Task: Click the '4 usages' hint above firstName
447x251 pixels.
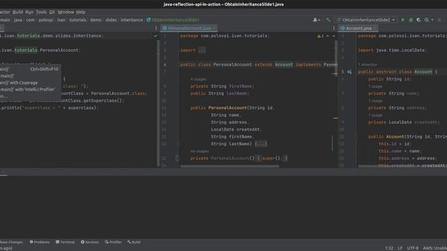Action: [x=198, y=79]
